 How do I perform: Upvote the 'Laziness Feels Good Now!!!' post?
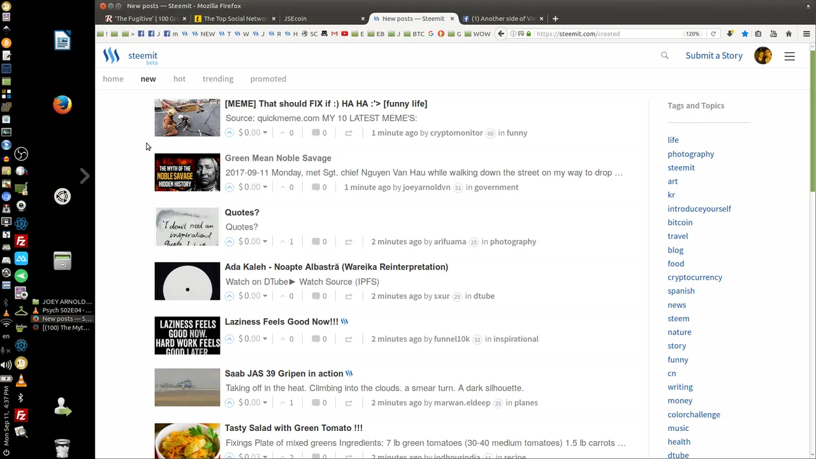tap(229, 339)
